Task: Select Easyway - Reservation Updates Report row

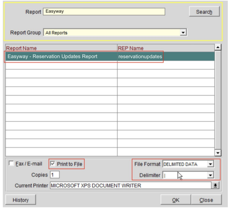Action: click(110, 56)
